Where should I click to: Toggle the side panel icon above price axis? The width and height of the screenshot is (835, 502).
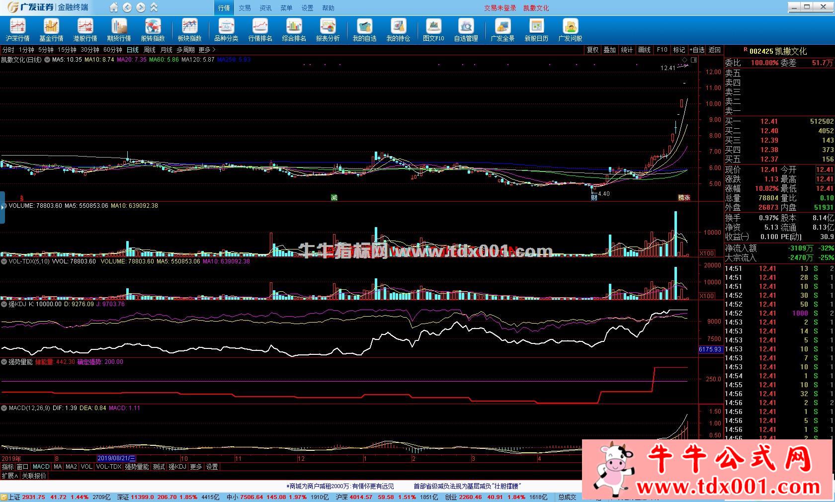[694, 60]
